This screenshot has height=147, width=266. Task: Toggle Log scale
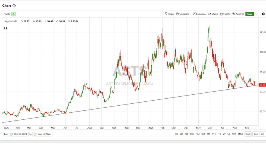(x=256, y=134)
